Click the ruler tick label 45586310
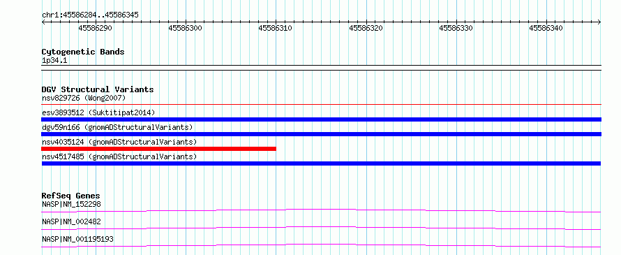The height and width of the screenshot is (255, 621). pyautogui.click(x=275, y=28)
